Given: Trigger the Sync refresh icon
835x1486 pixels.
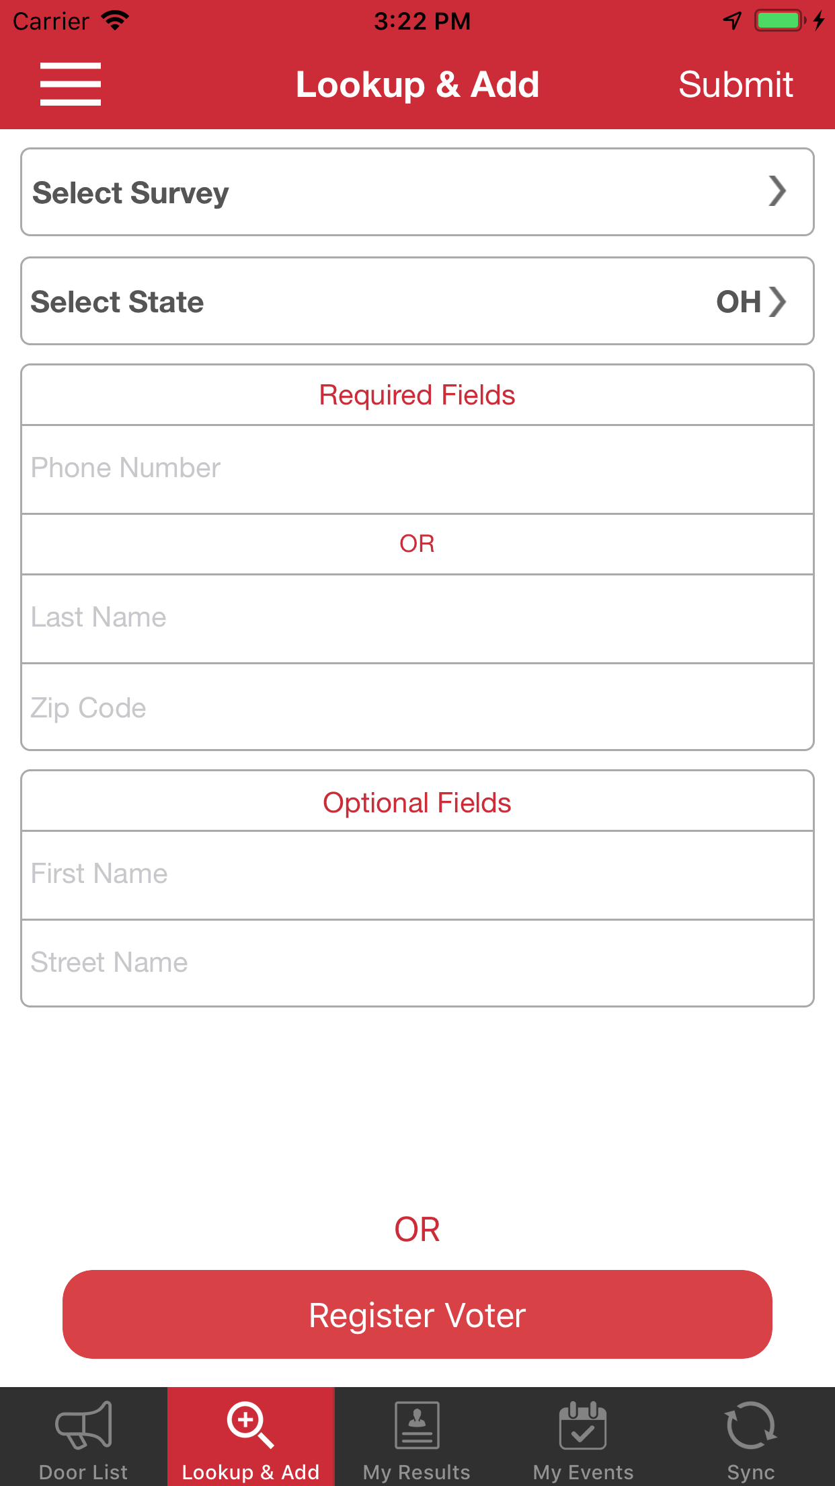Looking at the screenshot, I should [750, 1425].
